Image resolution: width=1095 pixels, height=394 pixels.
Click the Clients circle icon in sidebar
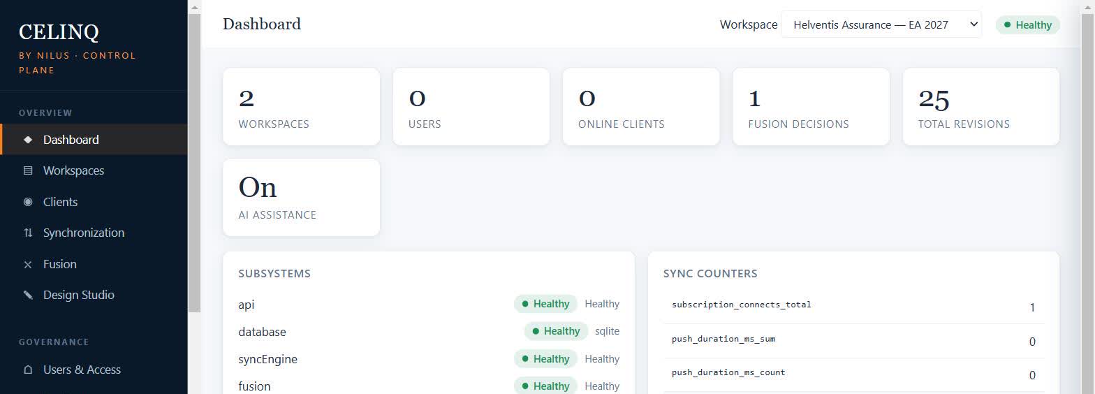(x=28, y=202)
